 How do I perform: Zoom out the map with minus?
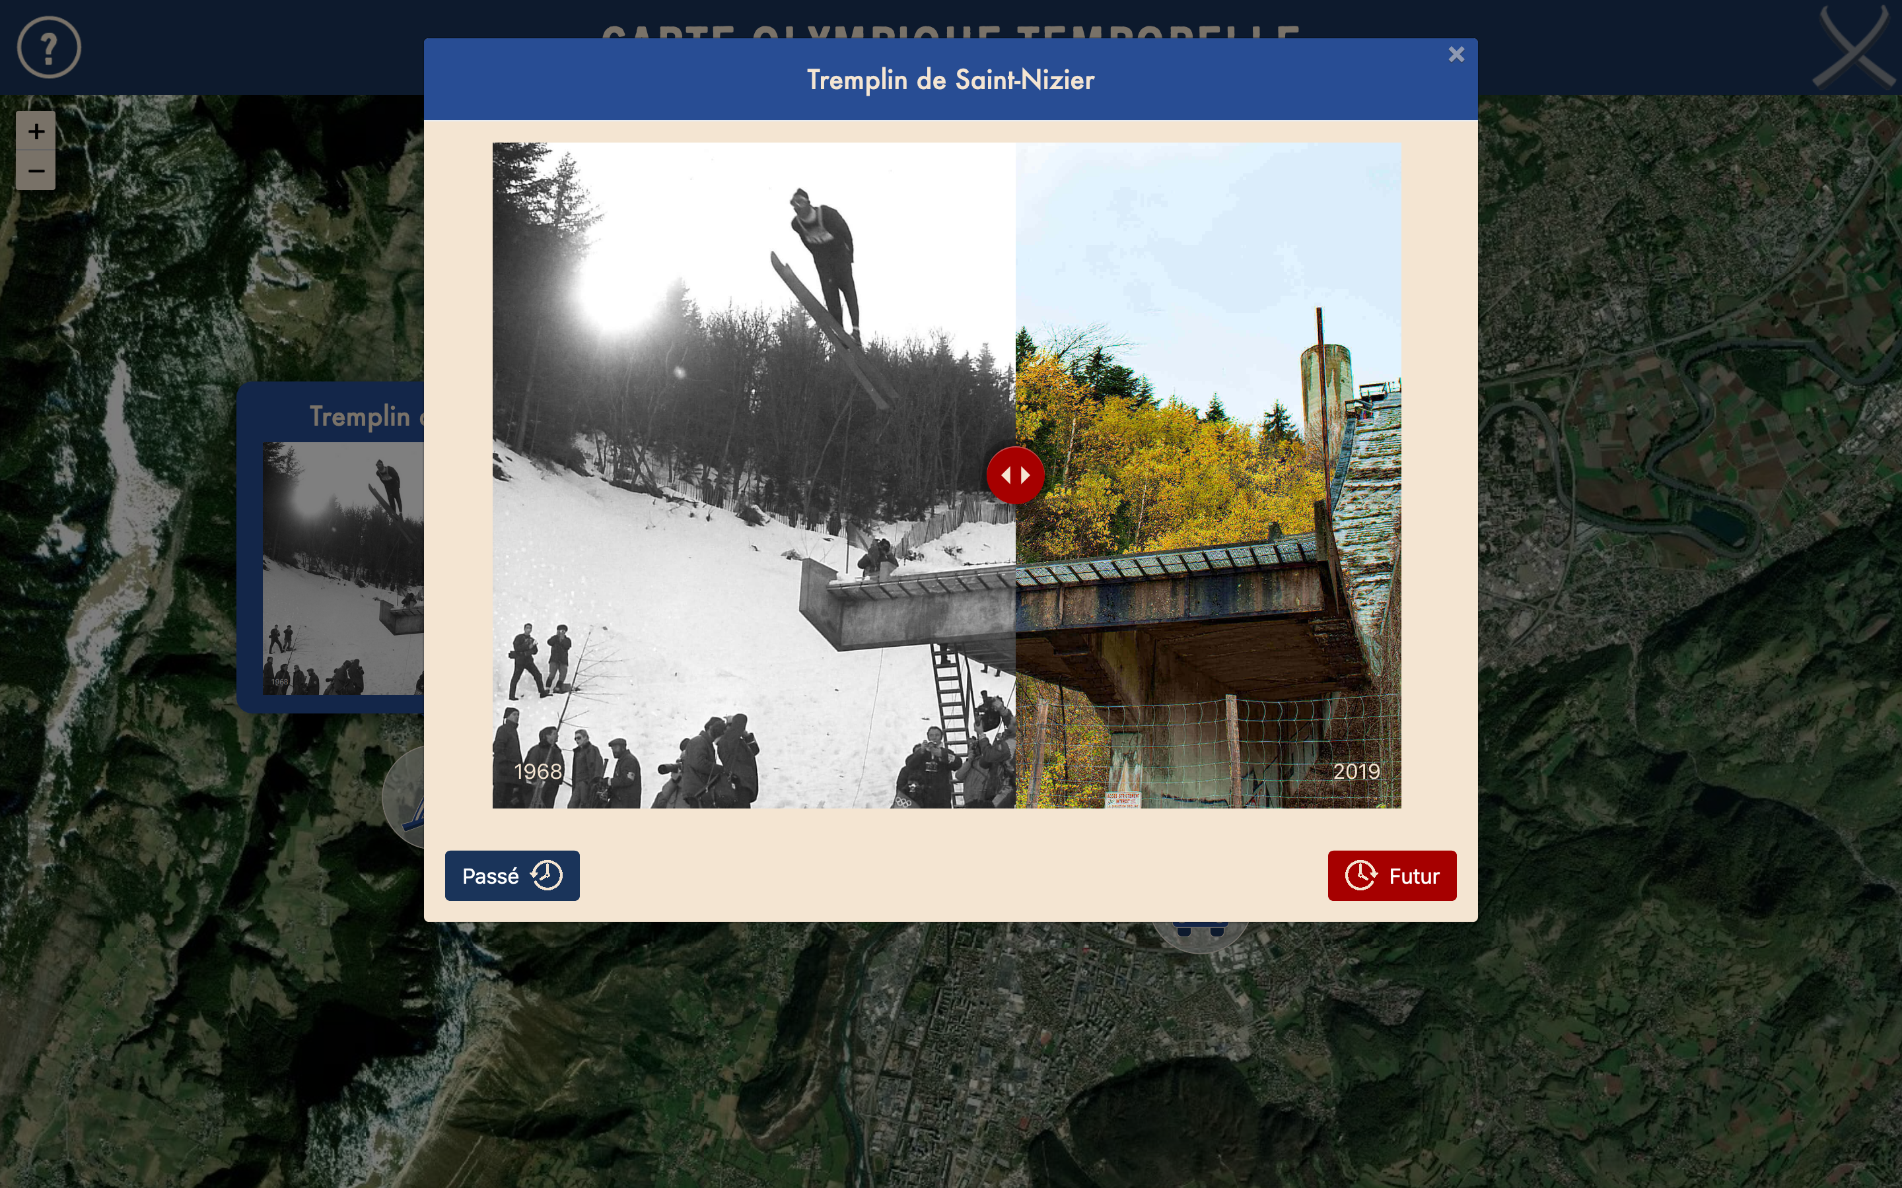(36, 170)
